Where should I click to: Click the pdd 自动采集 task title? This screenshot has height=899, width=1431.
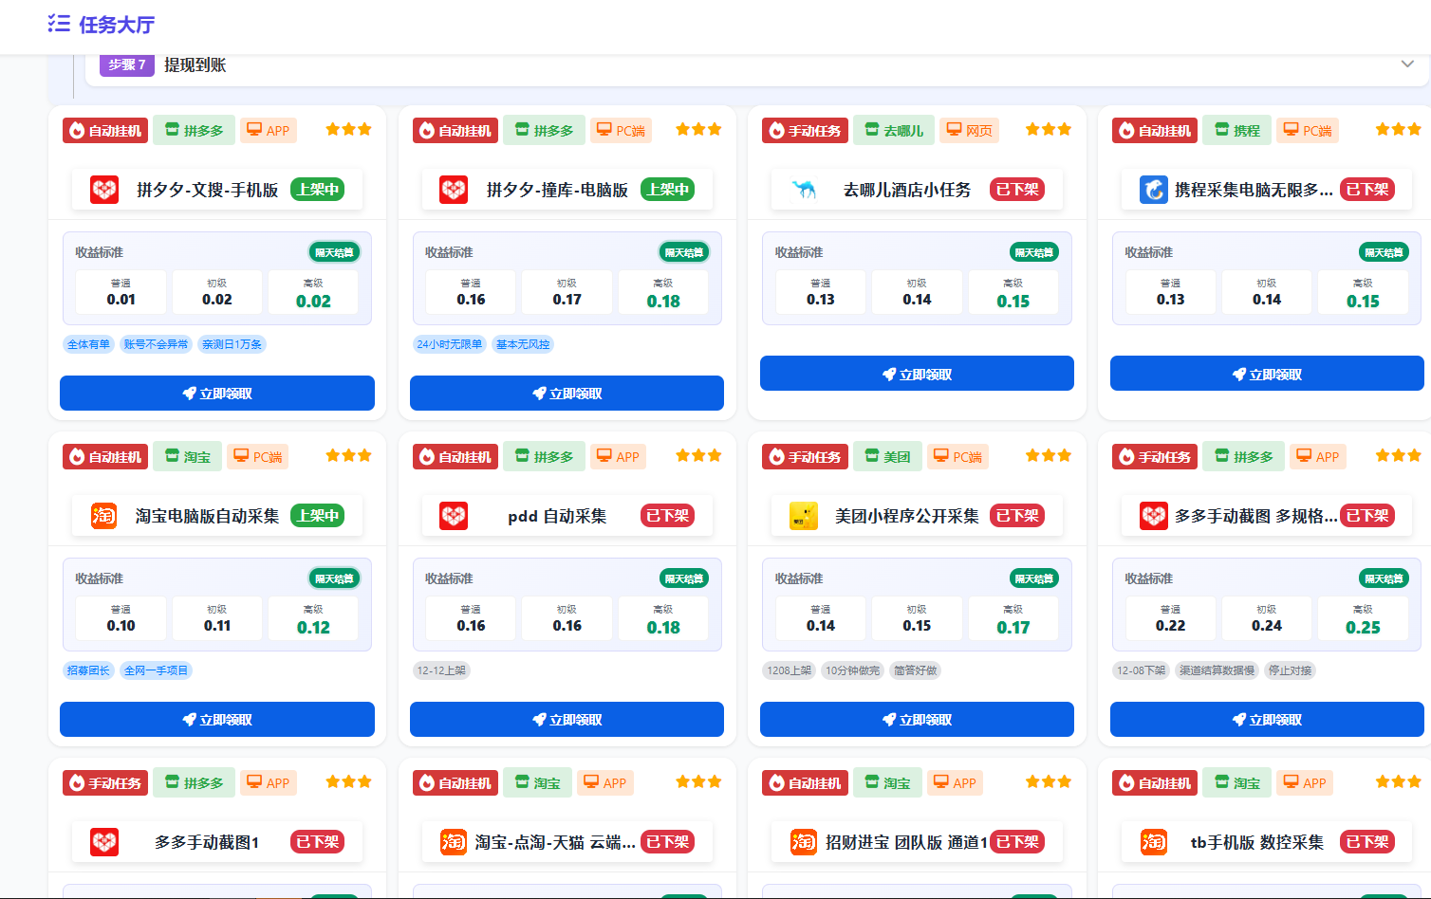click(x=557, y=516)
